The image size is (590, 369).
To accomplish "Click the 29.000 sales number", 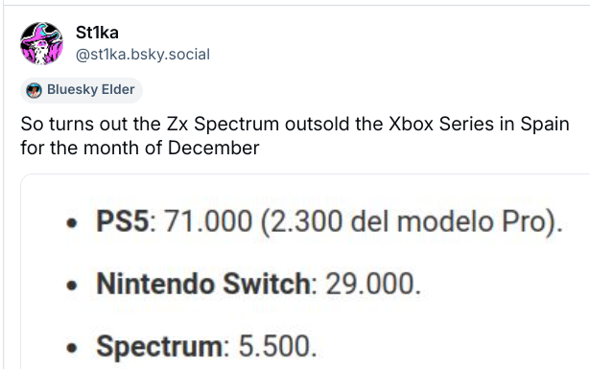I will (370, 284).
